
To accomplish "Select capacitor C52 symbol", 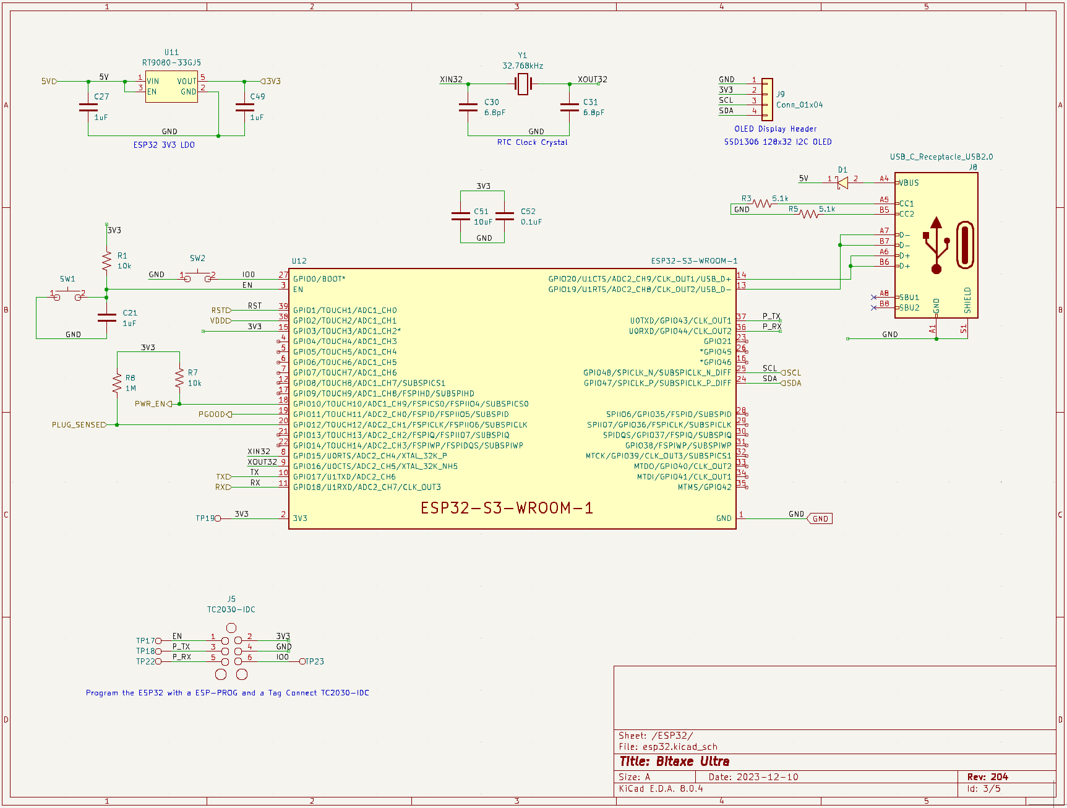I will click(505, 216).
